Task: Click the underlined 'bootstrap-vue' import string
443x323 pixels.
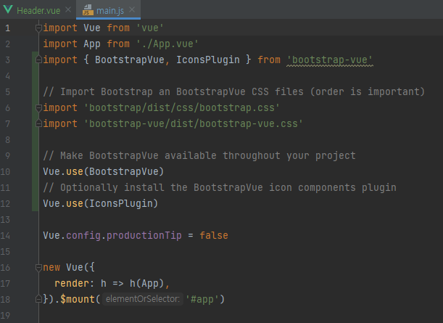Action: 330,60
